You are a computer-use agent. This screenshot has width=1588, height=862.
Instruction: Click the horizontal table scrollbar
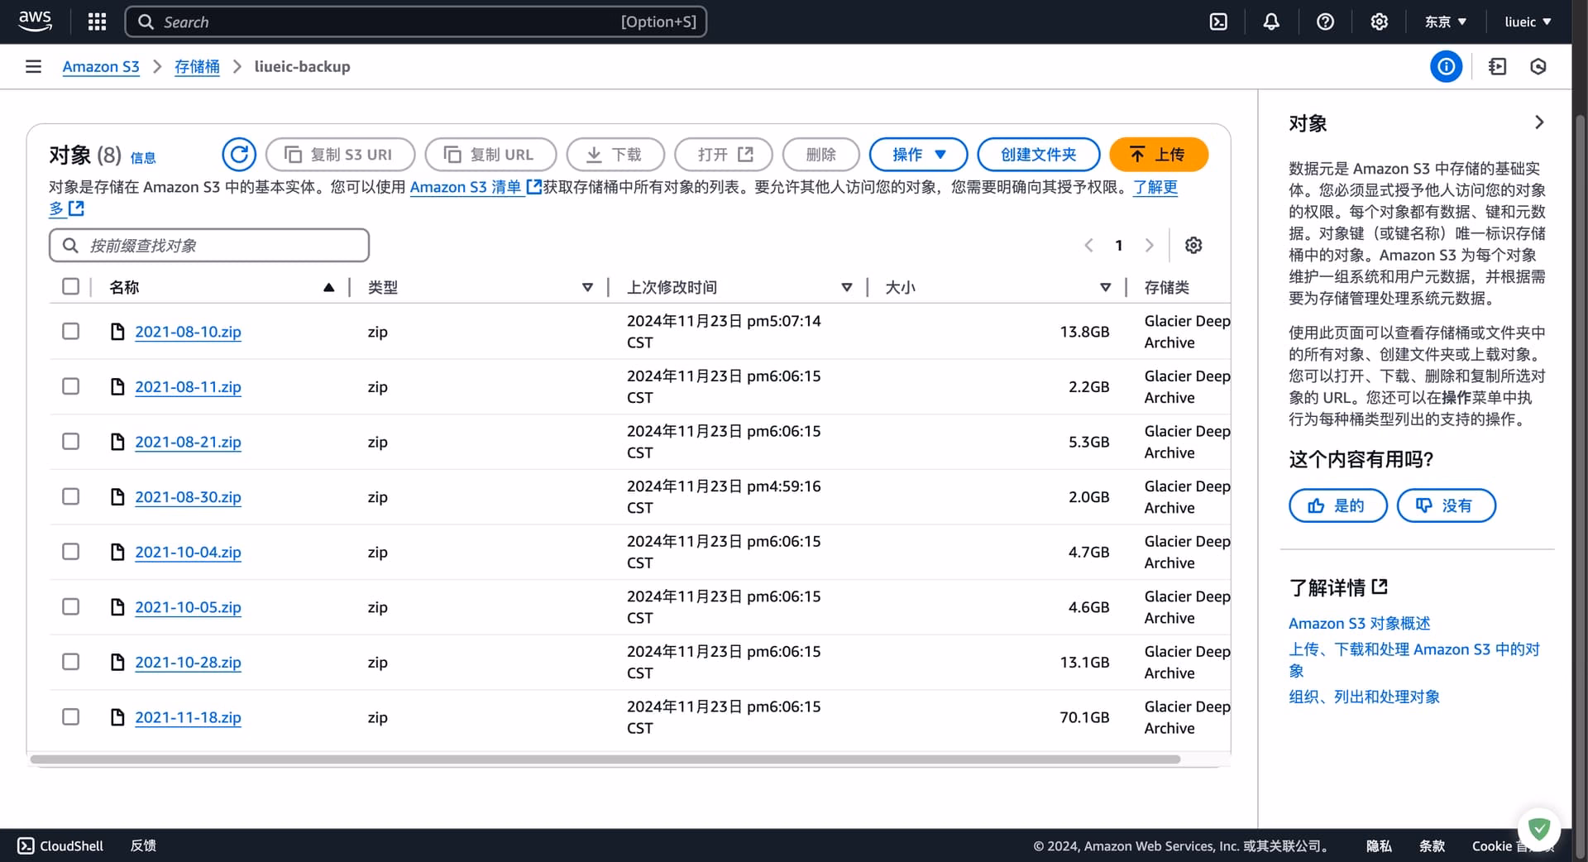(605, 759)
